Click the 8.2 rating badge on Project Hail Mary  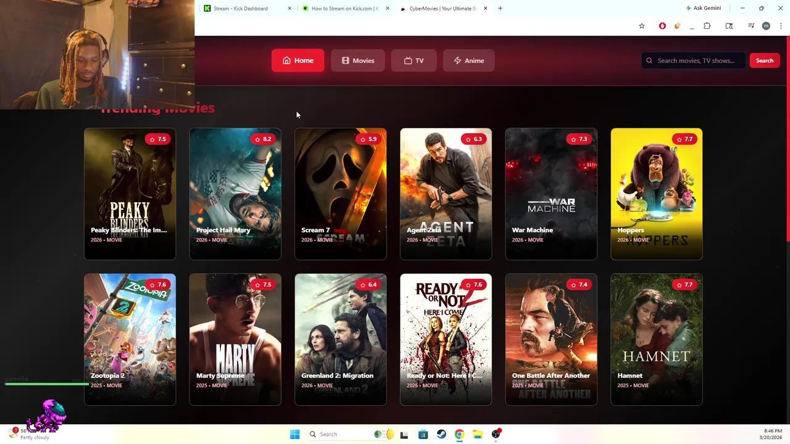pyautogui.click(x=263, y=139)
